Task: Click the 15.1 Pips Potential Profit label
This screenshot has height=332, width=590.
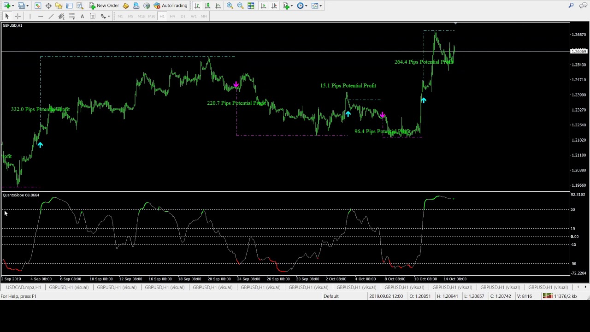Action: (348, 86)
